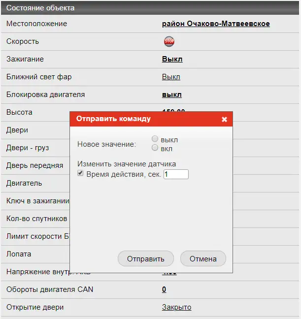Click the Зажигание Выкл value
The image size is (301, 319).
click(172, 59)
